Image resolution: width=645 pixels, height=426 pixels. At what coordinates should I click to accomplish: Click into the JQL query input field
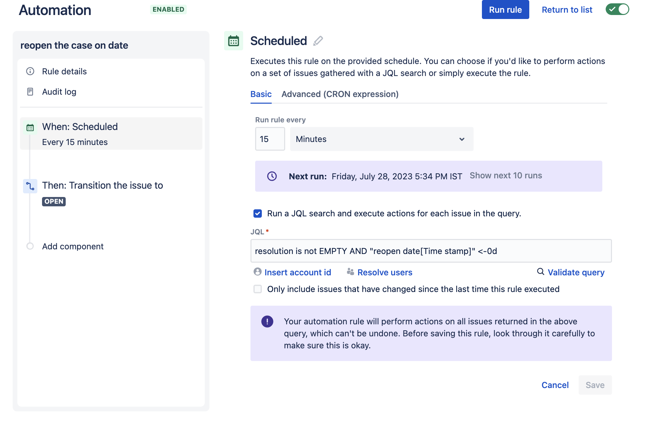click(x=431, y=251)
